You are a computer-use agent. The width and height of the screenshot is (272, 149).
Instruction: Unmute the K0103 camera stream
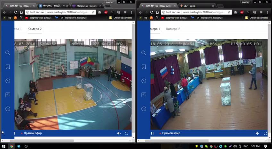click(258, 133)
